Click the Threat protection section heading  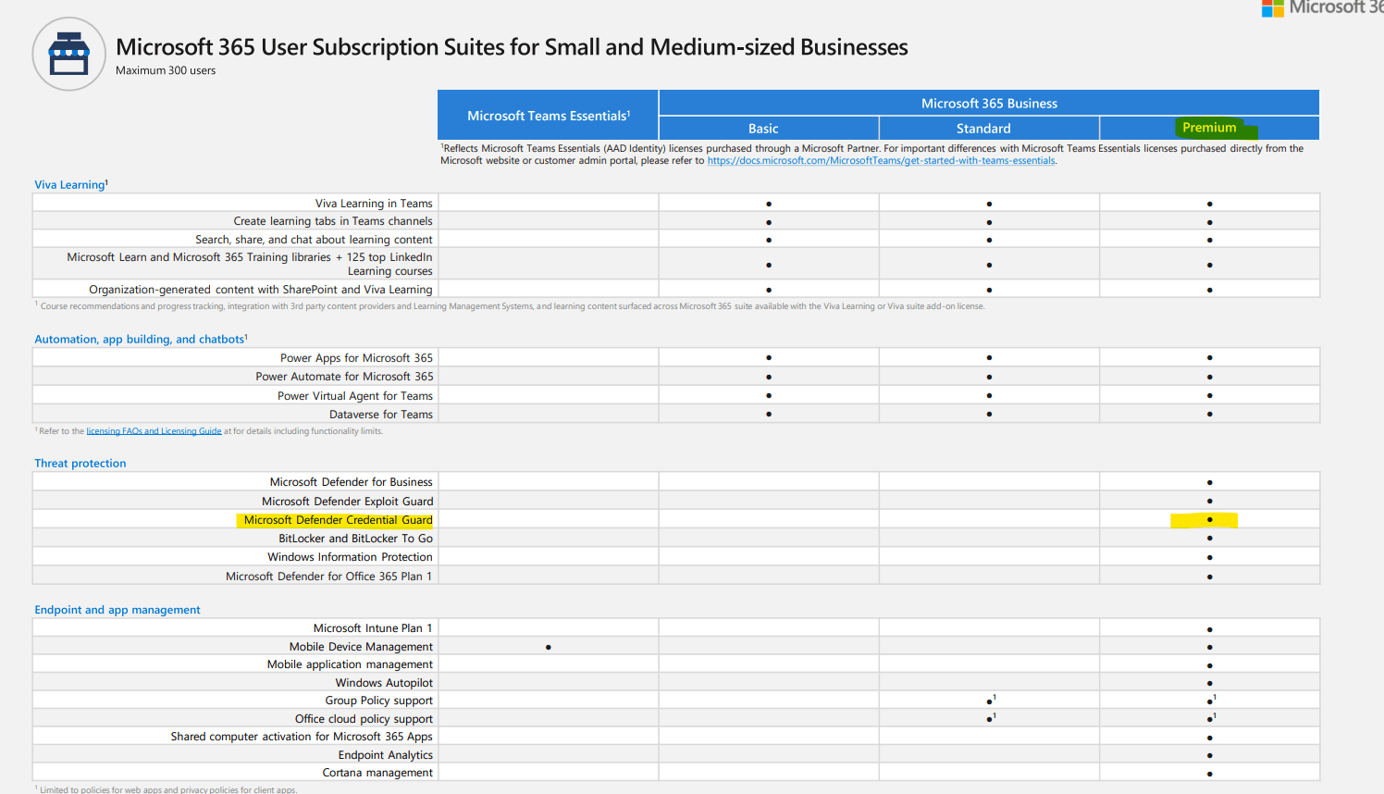pos(80,464)
